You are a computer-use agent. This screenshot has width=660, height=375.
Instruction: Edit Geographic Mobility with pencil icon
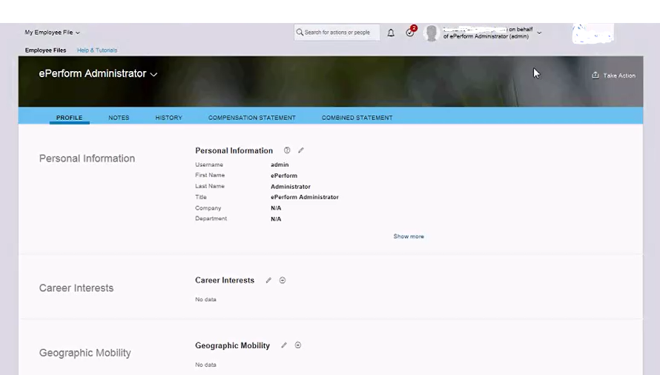tap(284, 345)
